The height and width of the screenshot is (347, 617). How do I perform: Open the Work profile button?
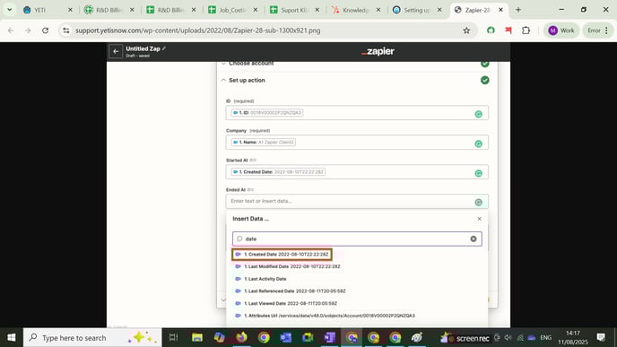561,30
